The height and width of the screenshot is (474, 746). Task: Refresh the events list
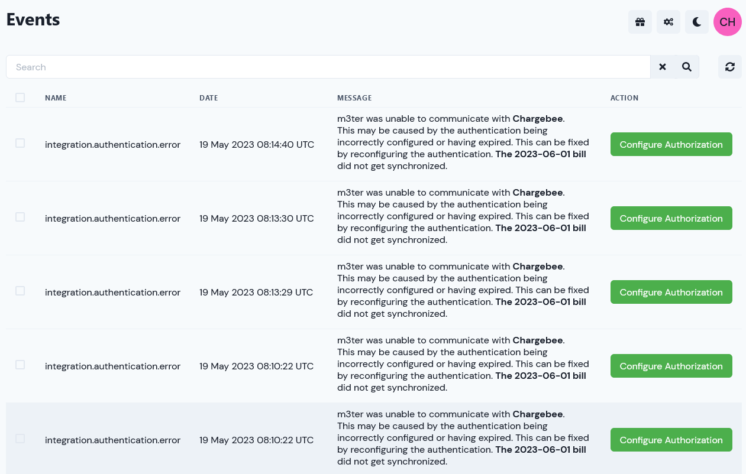click(x=730, y=67)
